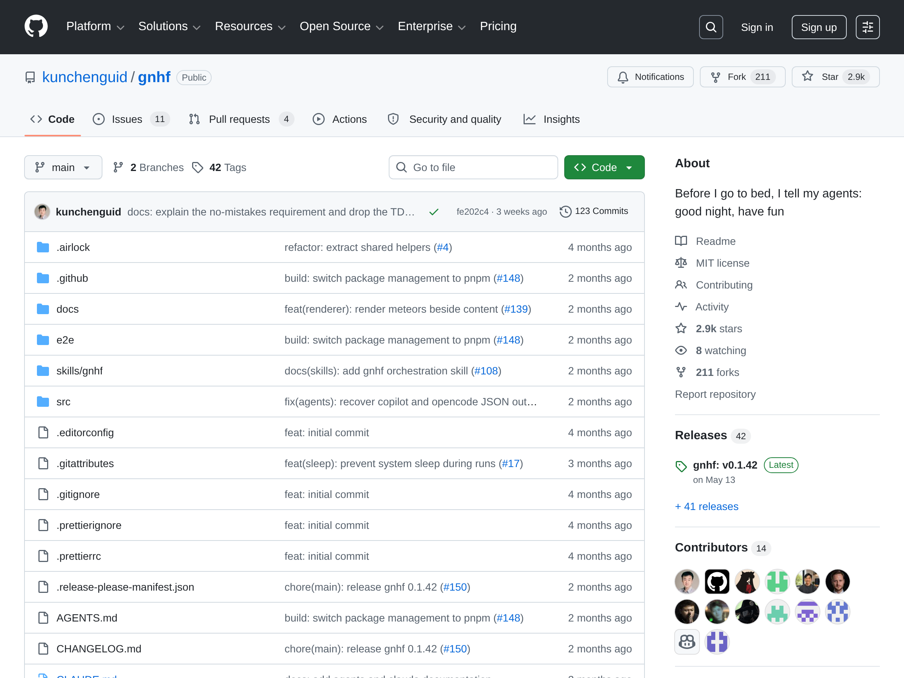Image resolution: width=904 pixels, height=678 pixels.
Task: Open the src folder
Action: tap(63, 402)
